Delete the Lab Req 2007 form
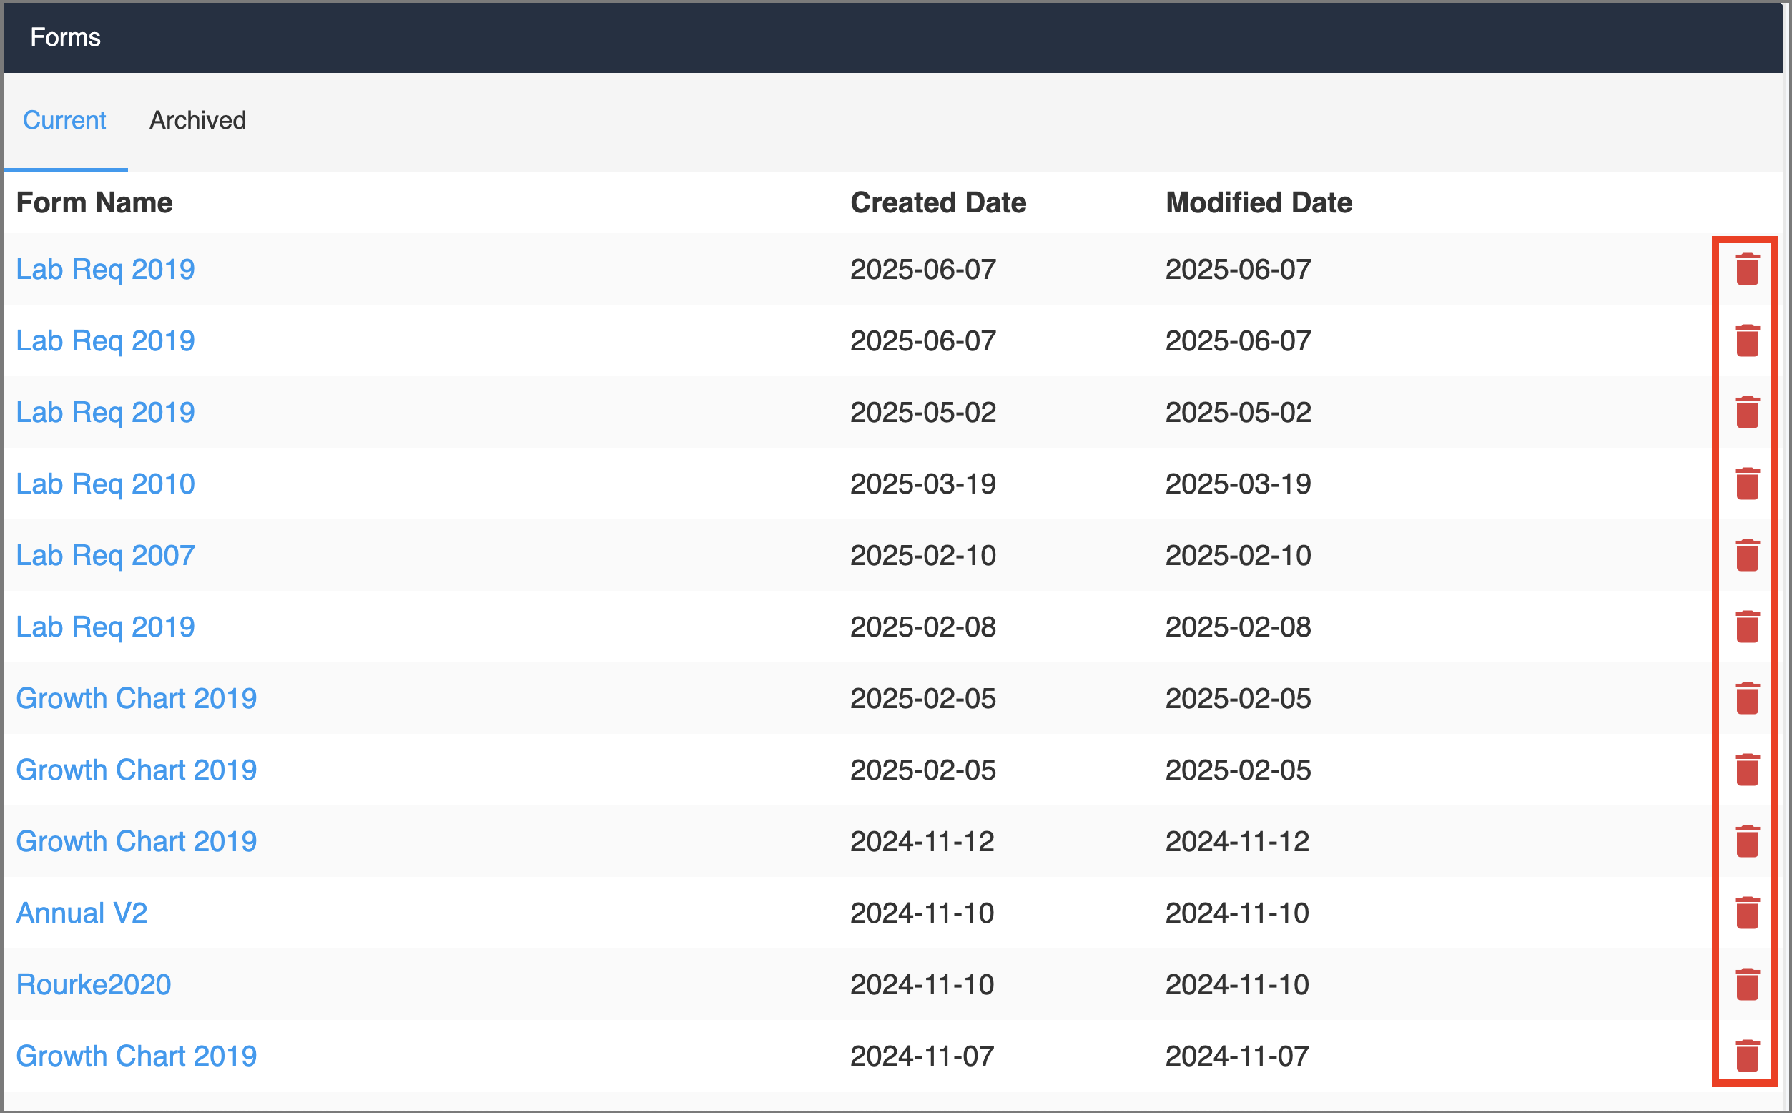This screenshot has height=1113, width=1792. [x=1746, y=556]
